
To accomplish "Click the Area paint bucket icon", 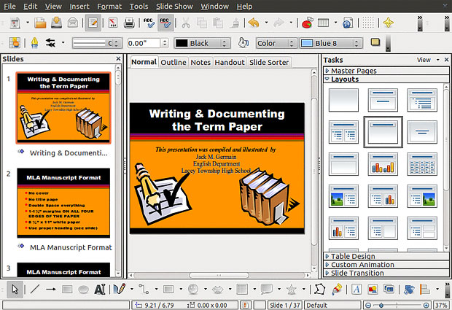I will point(243,43).
